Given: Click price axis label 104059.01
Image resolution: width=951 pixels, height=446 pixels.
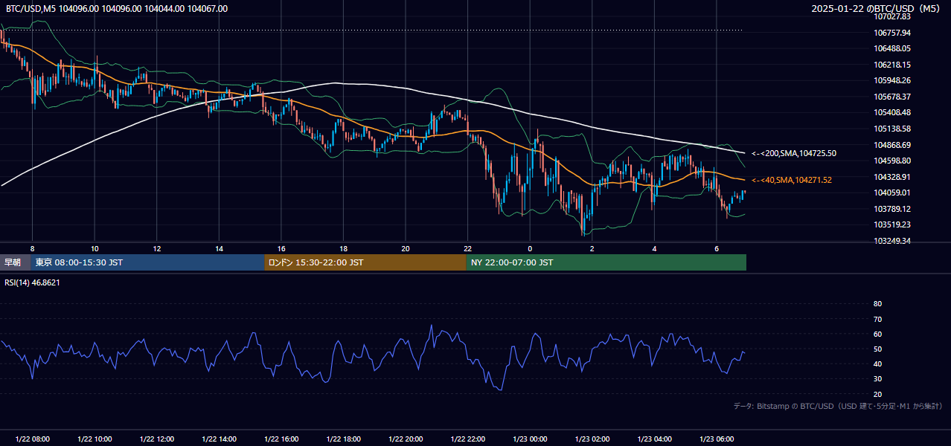Looking at the screenshot, I should point(892,193).
